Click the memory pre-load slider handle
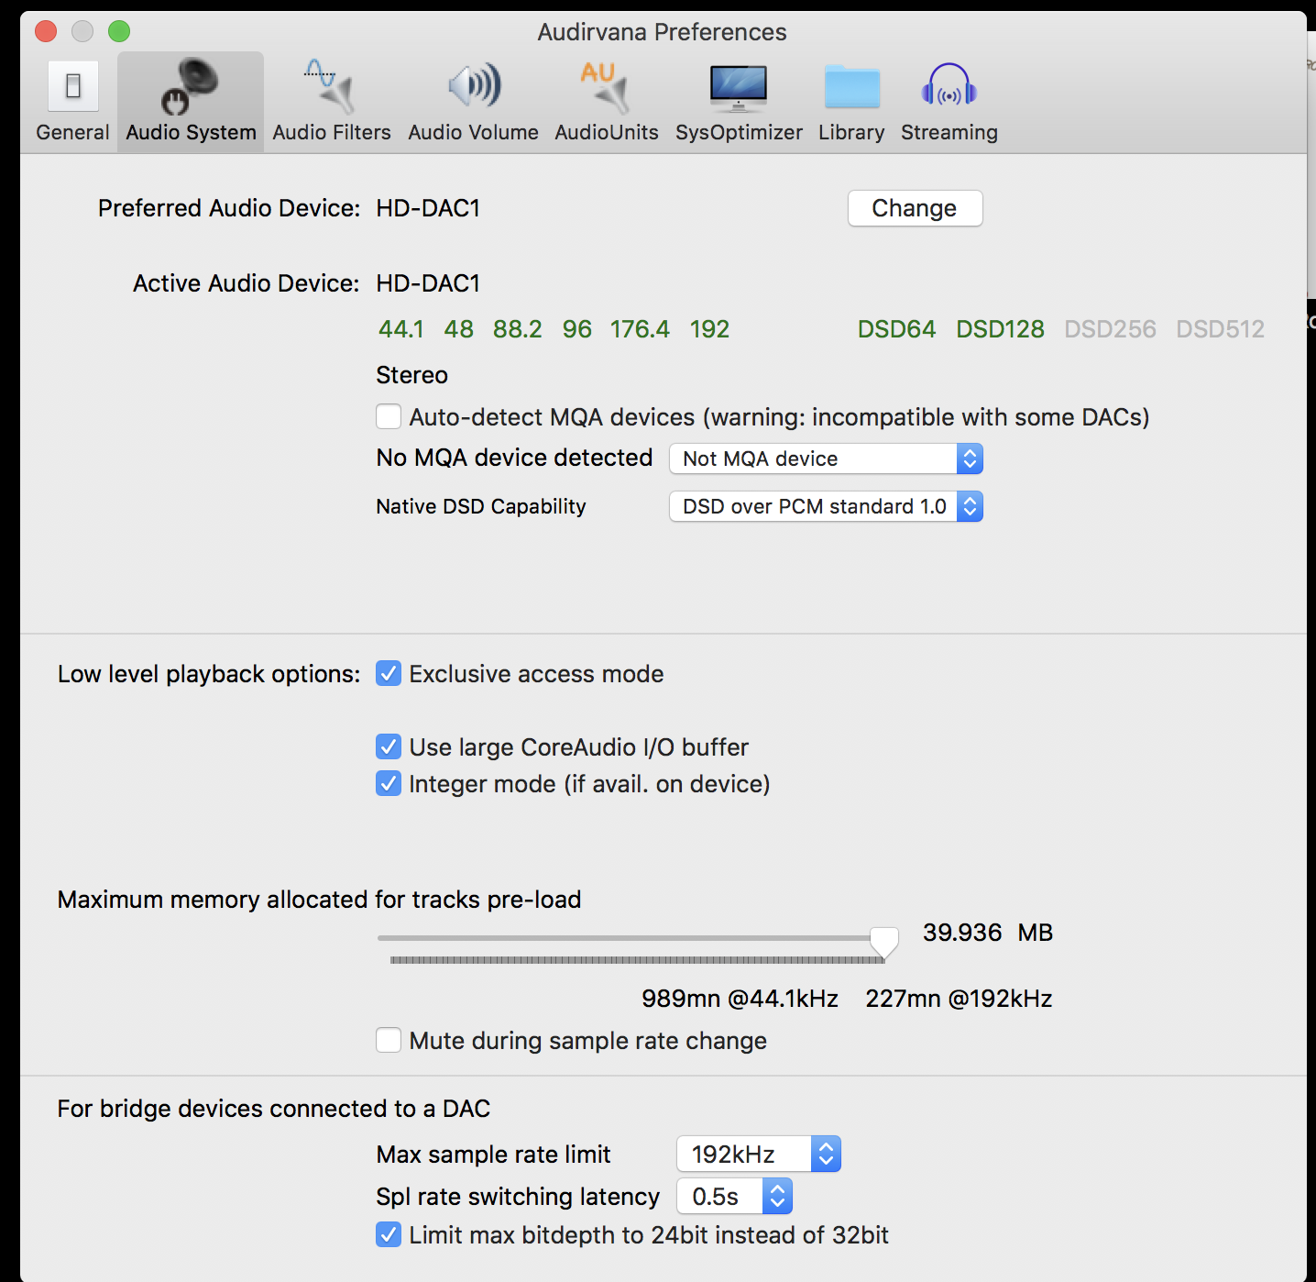 884,942
